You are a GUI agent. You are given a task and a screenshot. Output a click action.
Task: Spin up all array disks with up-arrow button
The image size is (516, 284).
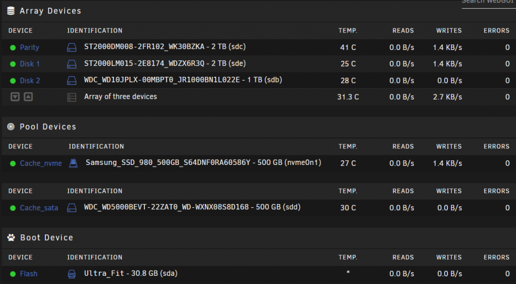point(28,97)
